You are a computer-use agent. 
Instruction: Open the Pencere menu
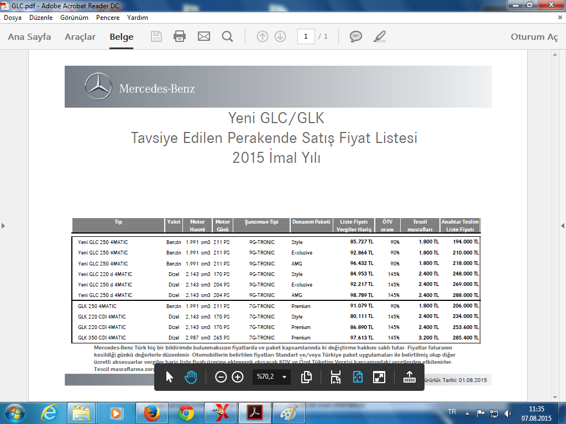click(x=108, y=17)
